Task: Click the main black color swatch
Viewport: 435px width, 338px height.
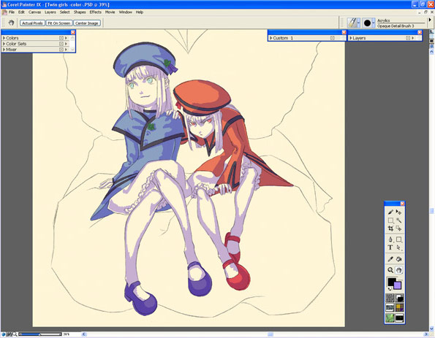Action: (x=391, y=282)
